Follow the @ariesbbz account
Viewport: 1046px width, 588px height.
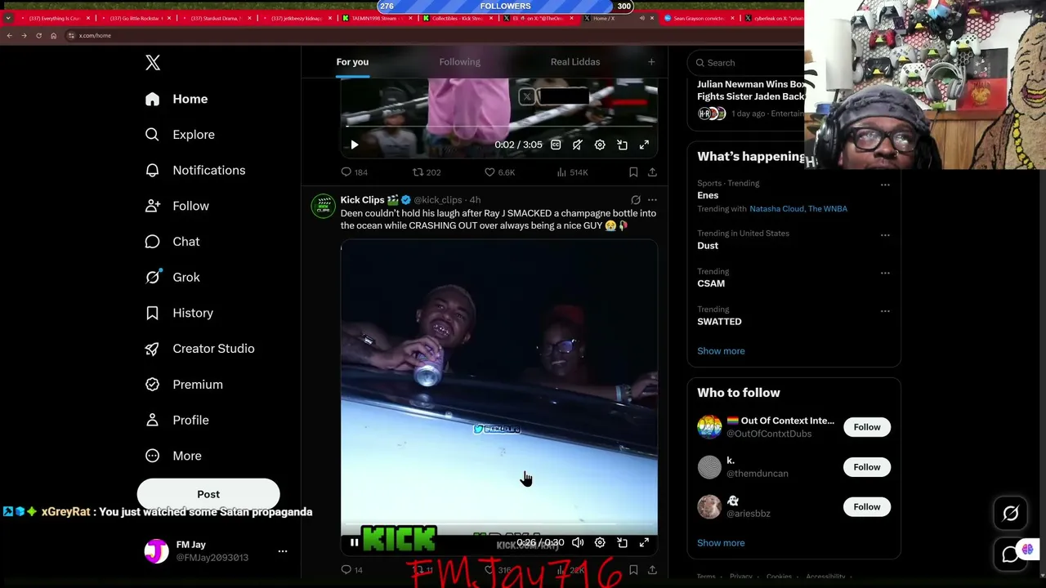point(867,507)
